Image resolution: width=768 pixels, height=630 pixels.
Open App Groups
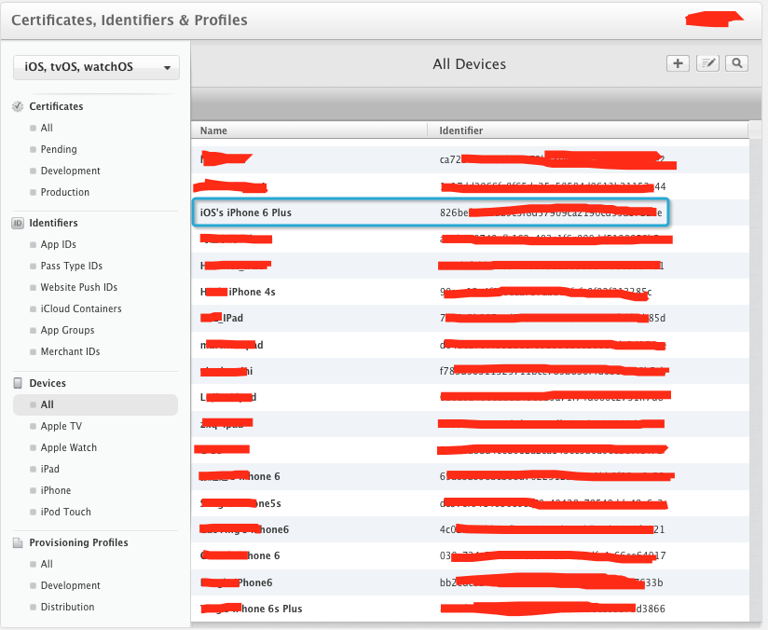click(67, 330)
